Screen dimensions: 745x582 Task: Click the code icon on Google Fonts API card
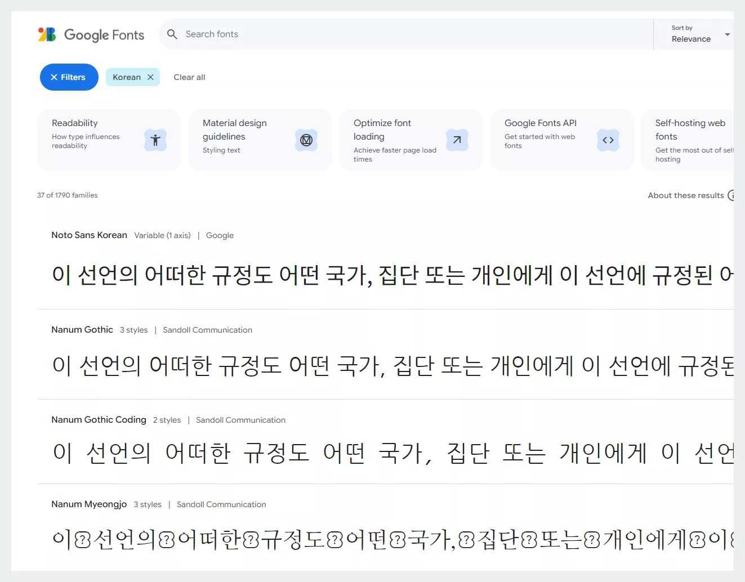608,140
